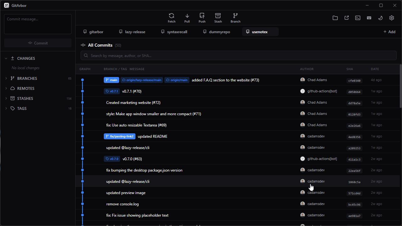Click the Branch icon in the toolbar
Viewport: 402px width, 226px height.
[235, 18]
